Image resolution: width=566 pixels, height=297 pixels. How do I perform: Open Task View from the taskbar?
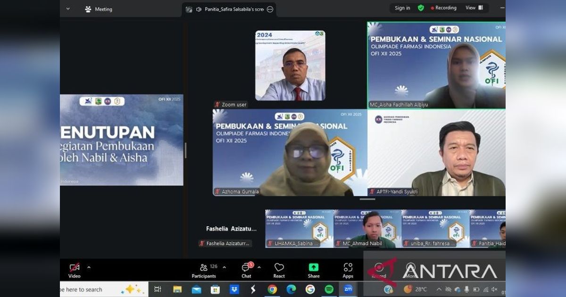tap(158, 289)
